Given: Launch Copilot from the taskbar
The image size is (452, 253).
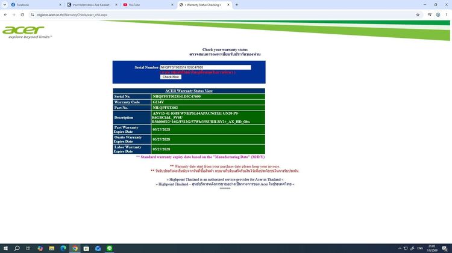Looking at the screenshot, I should tap(40, 248).
